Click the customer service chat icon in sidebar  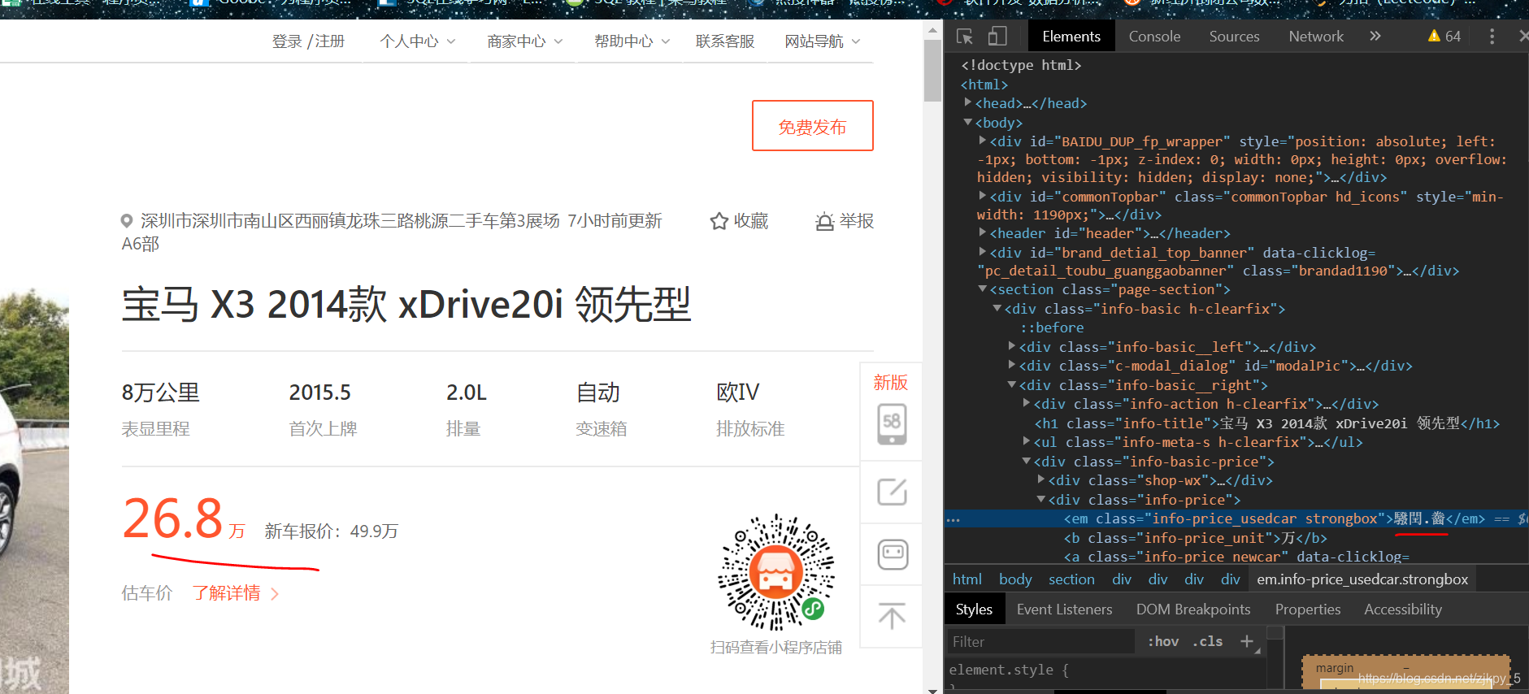892,554
